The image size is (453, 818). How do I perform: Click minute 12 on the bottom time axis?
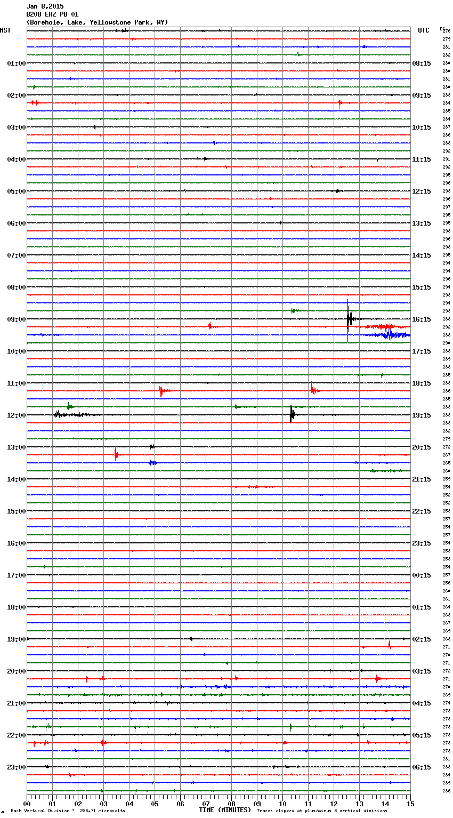[x=334, y=804]
